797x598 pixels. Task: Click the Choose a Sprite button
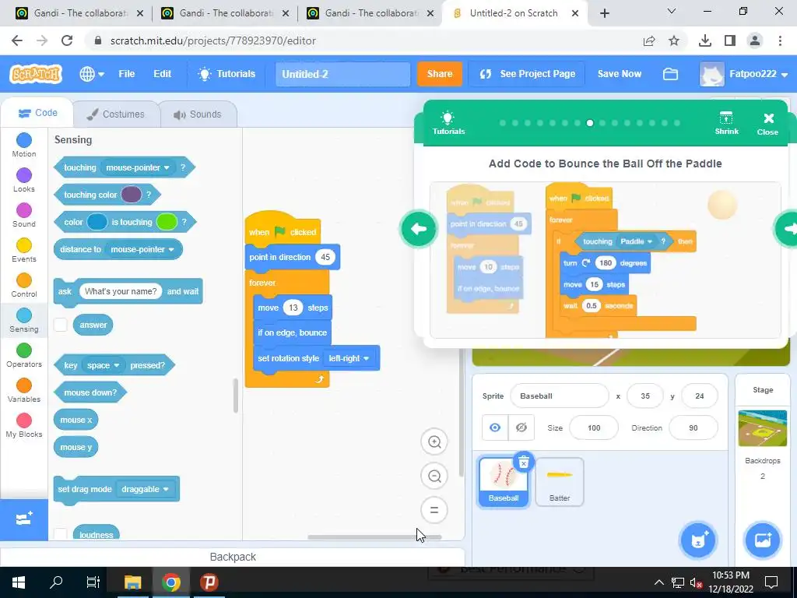pyautogui.click(x=697, y=540)
